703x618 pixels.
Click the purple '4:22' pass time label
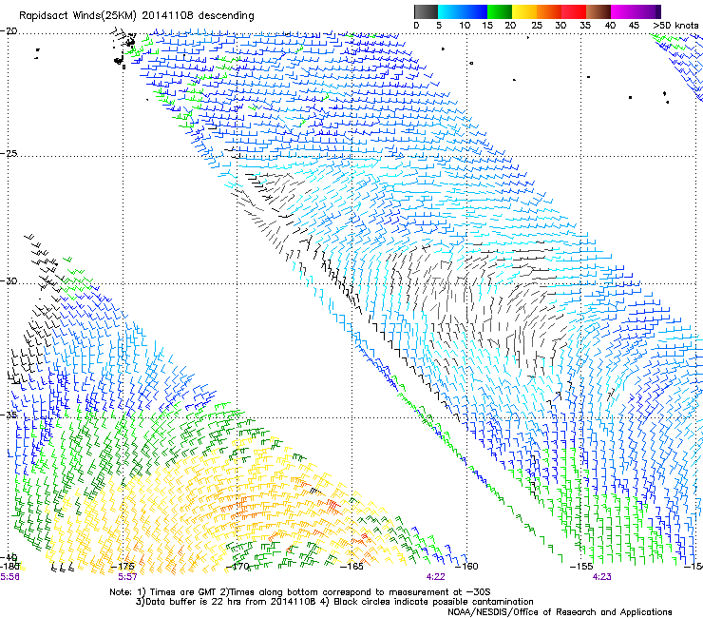tap(436, 577)
